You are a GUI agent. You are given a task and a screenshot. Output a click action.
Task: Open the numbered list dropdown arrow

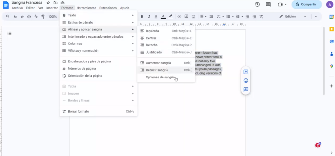tap(242, 16)
